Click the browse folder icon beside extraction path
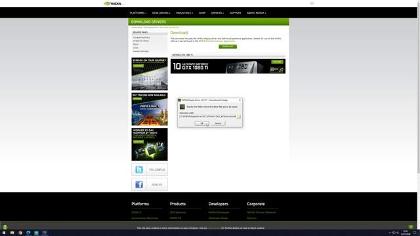Image resolution: width=420 pixels, height=236 pixels. click(239, 117)
